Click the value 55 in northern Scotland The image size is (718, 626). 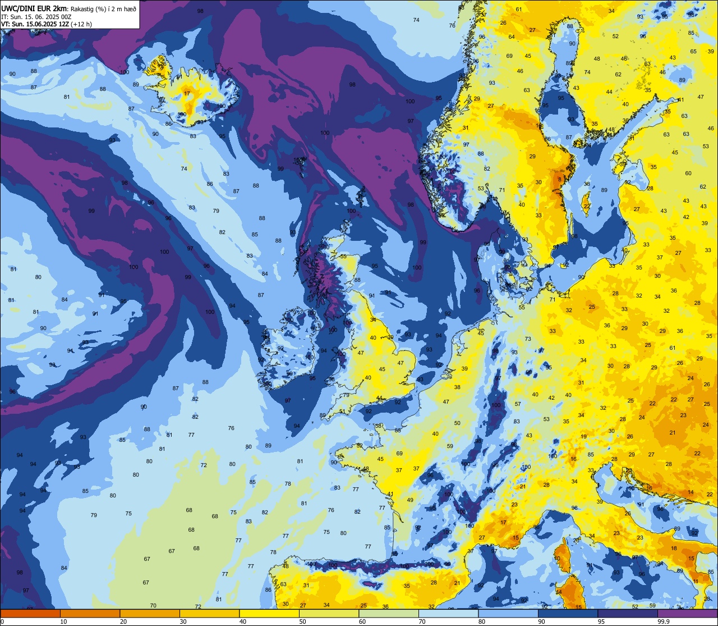[343, 256]
